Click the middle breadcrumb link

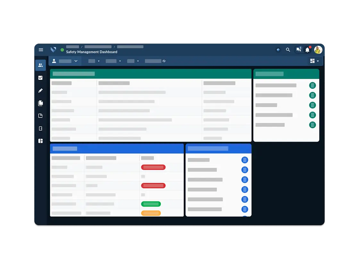point(98,47)
